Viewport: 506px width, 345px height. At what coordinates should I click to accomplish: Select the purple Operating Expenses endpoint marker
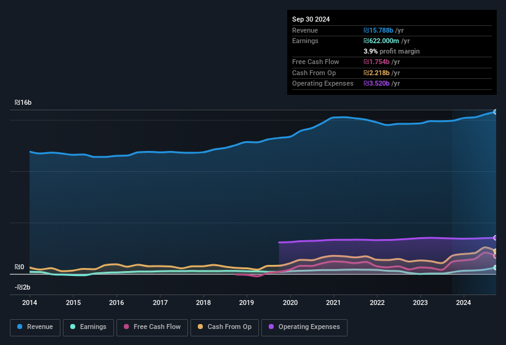click(x=496, y=238)
